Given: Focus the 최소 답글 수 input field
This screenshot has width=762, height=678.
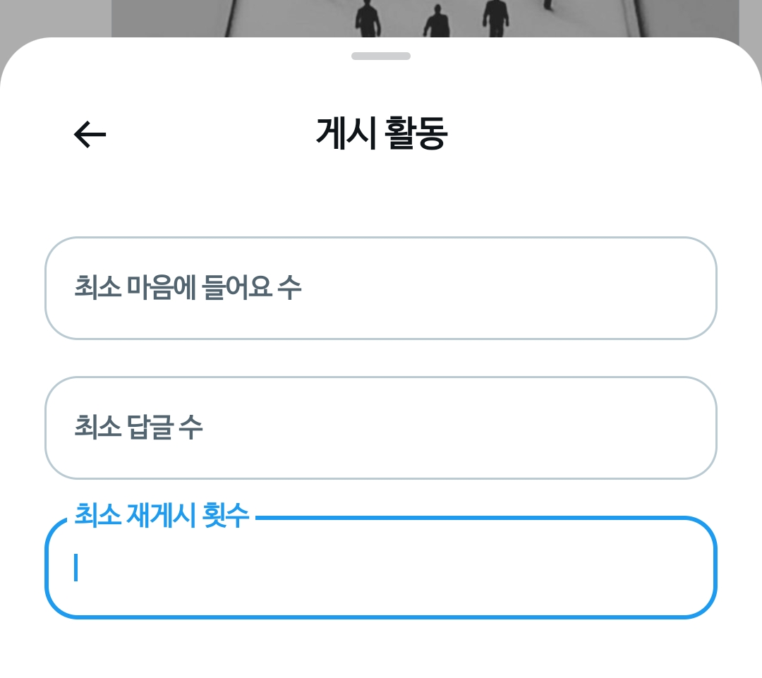Looking at the screenshot, I should tap(381, 428).
